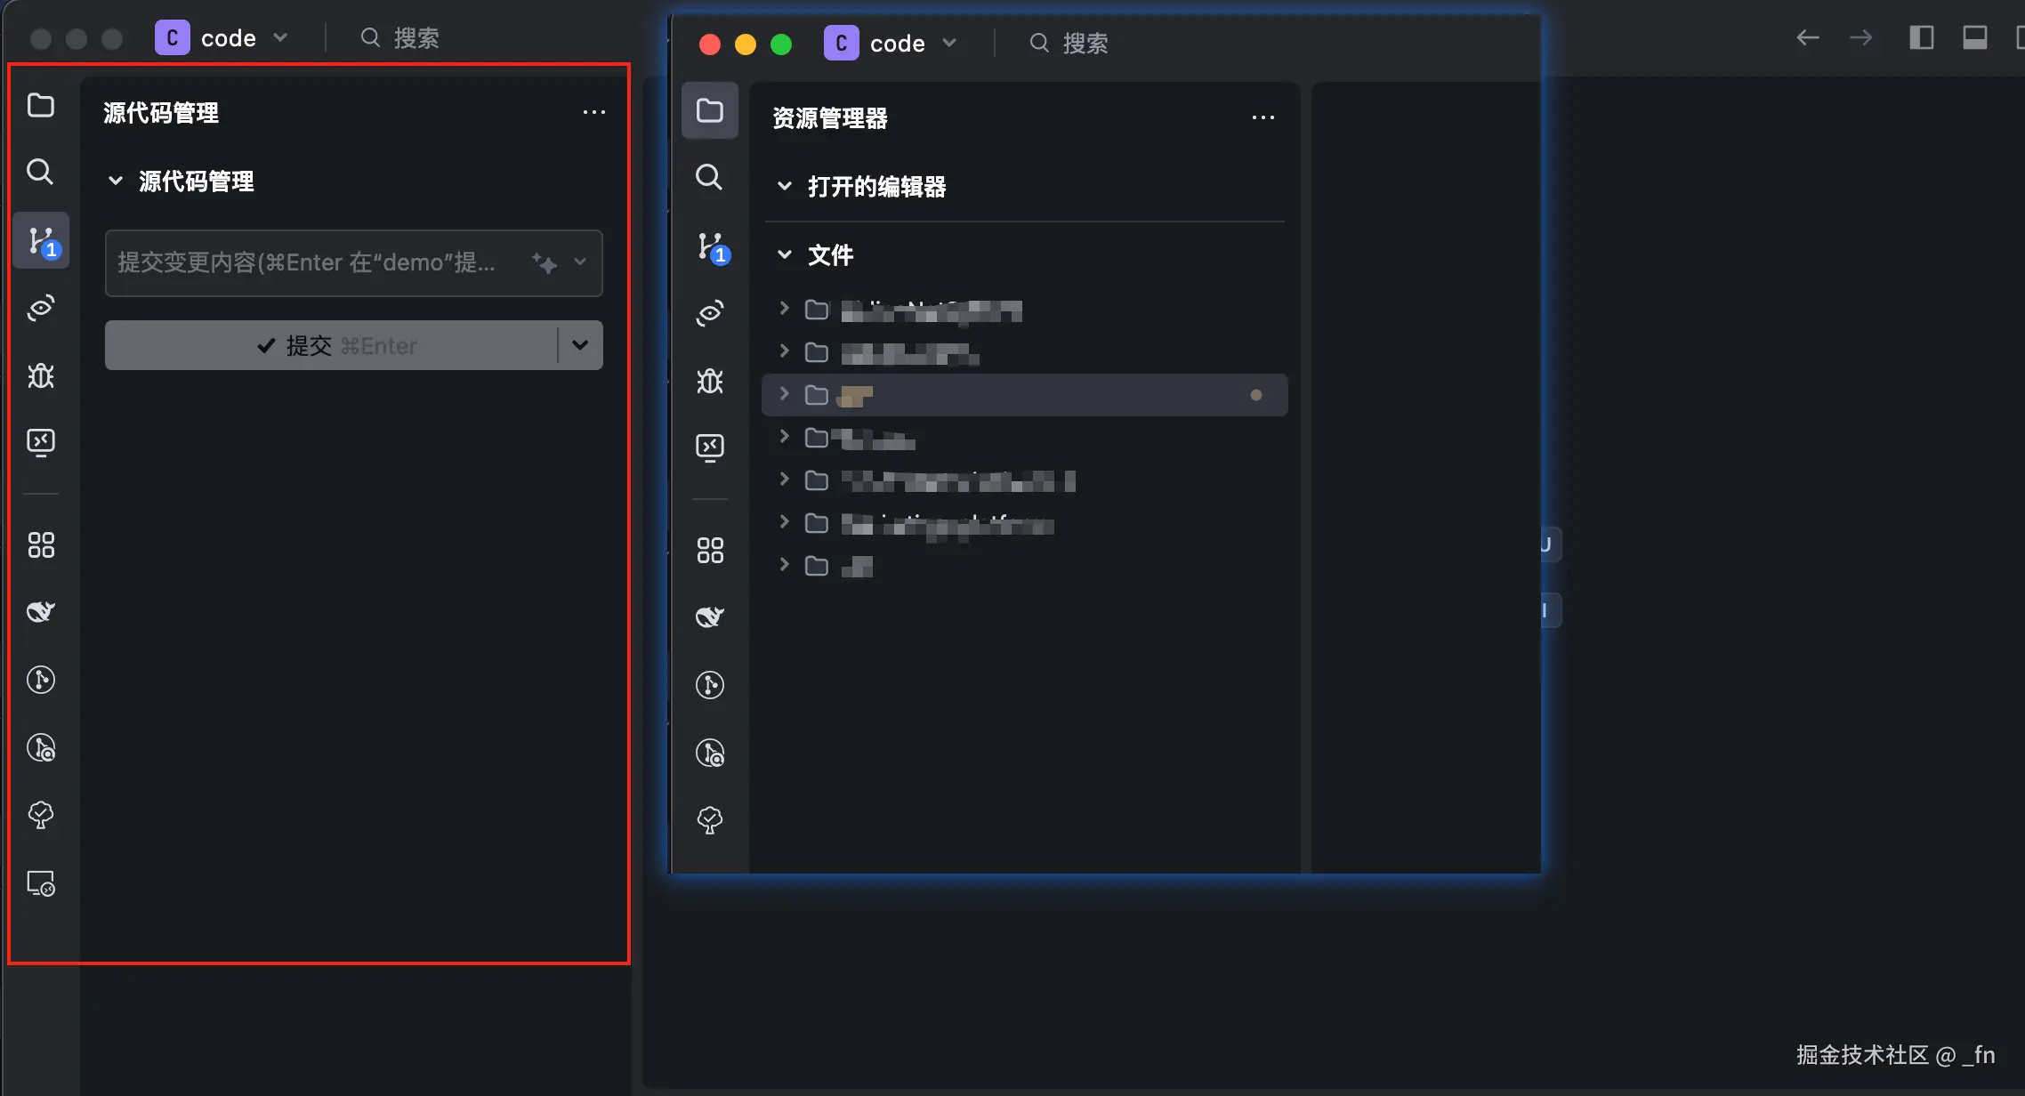
Task: Click the sparkle AI commit message icon
Action: (544, 263)
